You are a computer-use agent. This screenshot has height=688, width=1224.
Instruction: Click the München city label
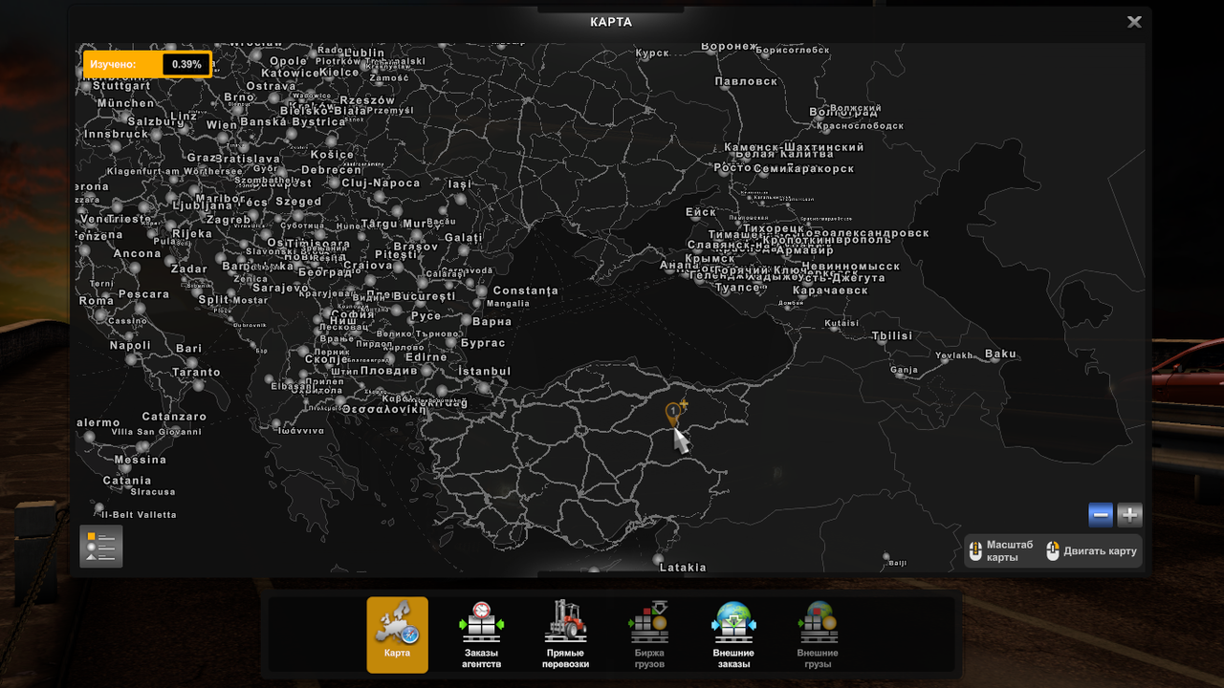tap(125, 103)
